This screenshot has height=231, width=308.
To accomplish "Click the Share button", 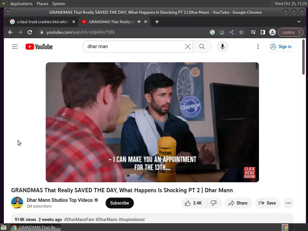I will click(238, 203).
